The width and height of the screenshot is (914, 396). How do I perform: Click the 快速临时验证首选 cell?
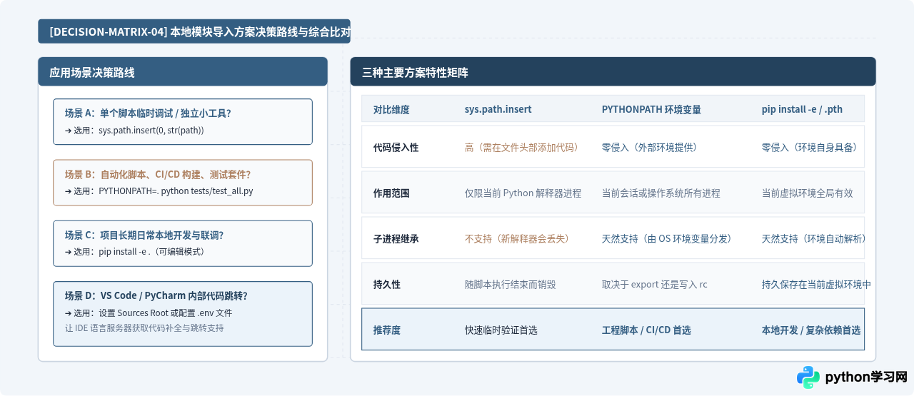pos(501,330)
